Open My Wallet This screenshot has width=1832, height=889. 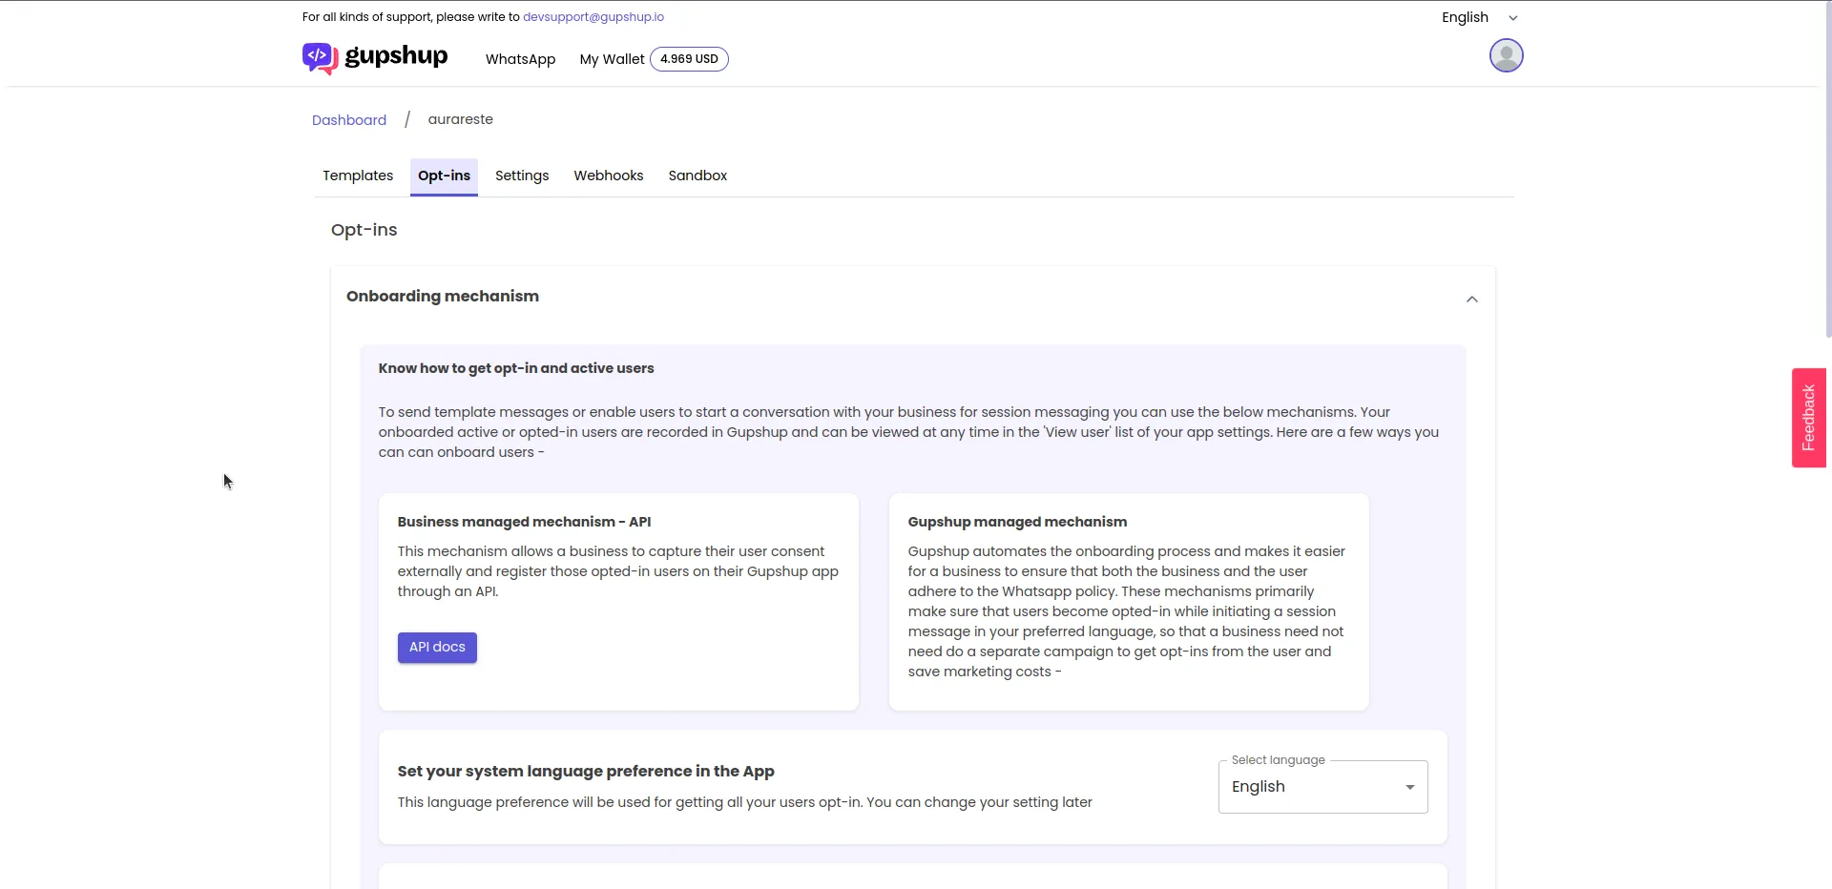(x=612, y=59)
